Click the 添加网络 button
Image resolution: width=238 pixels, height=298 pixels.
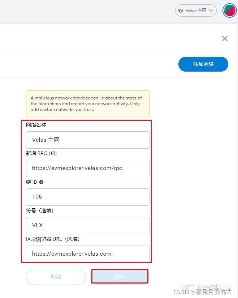(x=203, y=64)
